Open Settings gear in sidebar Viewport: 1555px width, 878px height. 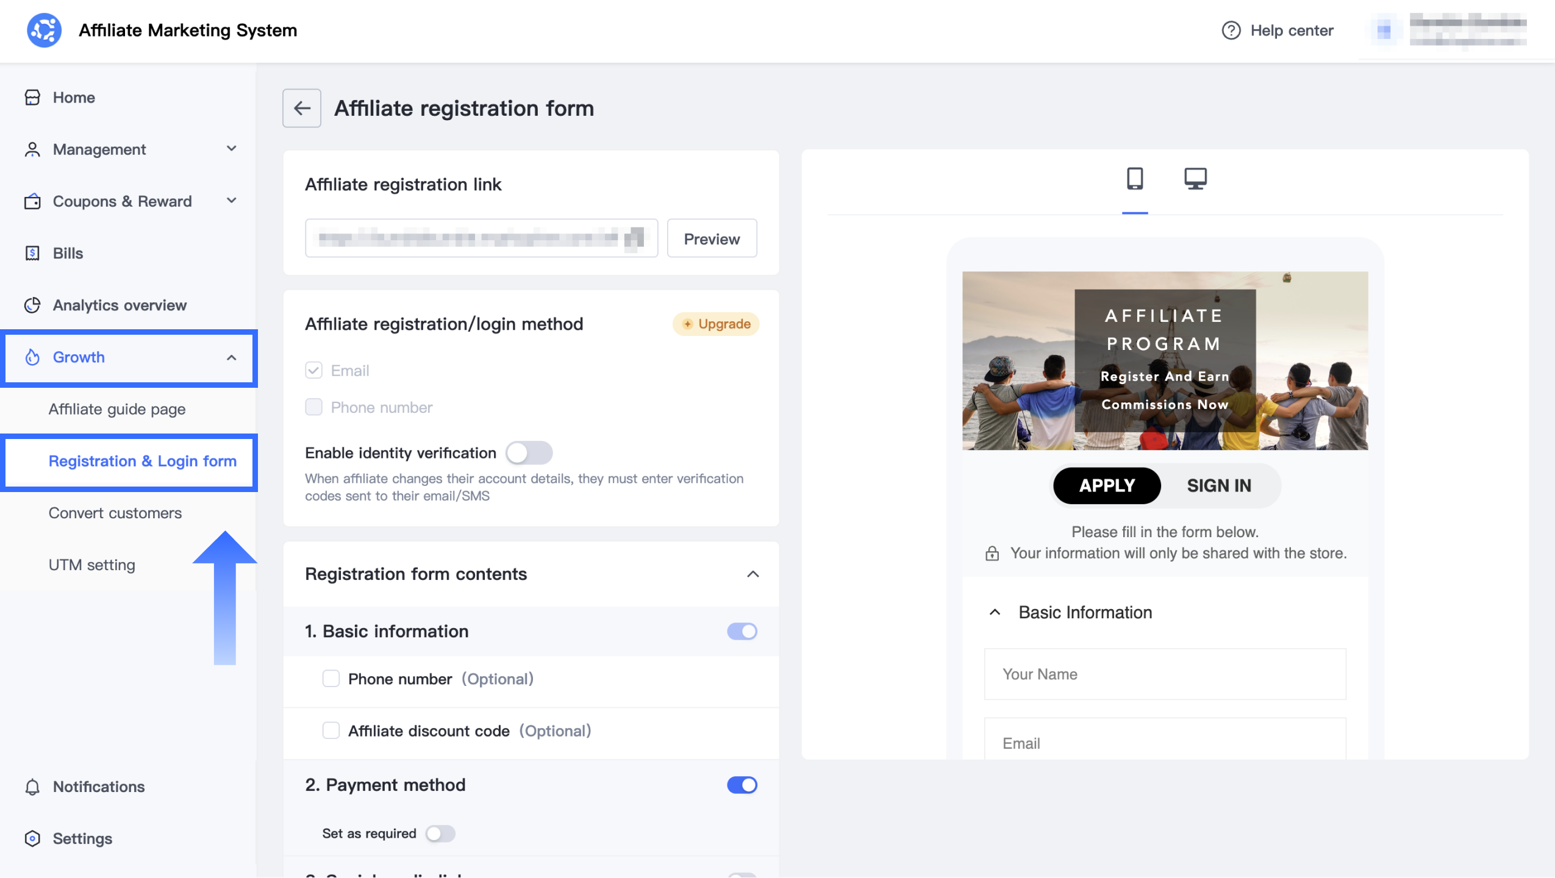[32, 838]
